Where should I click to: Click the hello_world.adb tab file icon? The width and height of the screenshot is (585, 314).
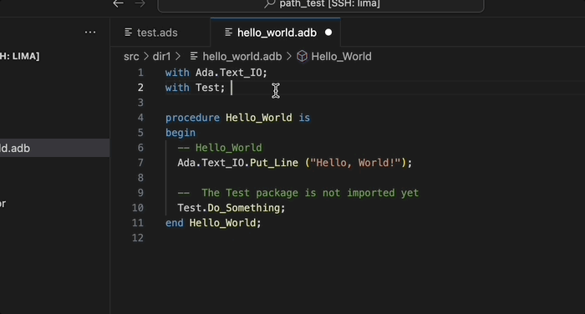pyautogui.click(x=229, y=33)
